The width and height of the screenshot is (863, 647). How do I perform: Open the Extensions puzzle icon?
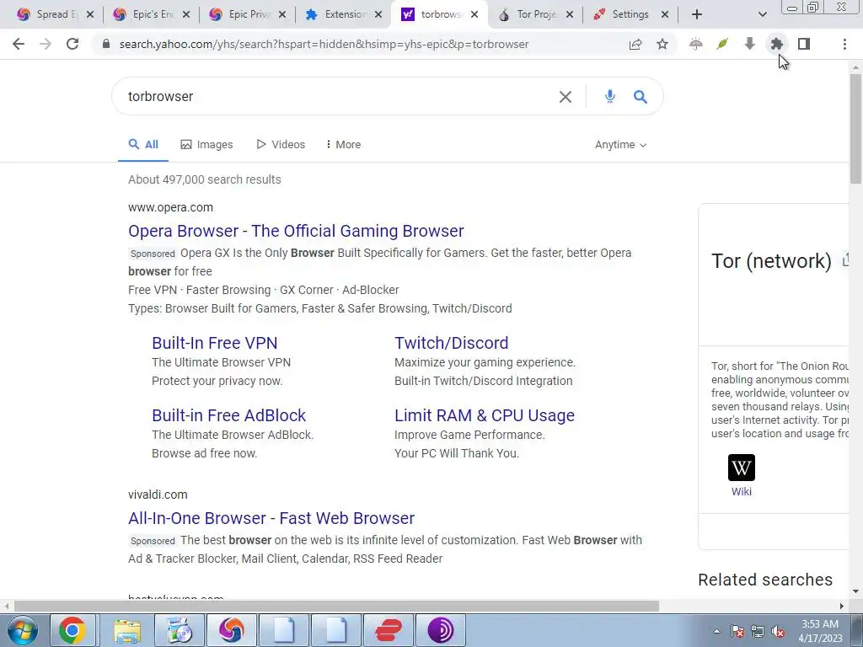pyautogui.click(x=776, y=44)
